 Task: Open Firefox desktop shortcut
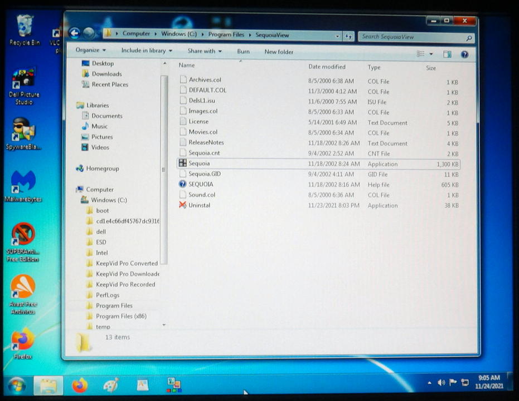pyautogui.click(x=22, y=344)
